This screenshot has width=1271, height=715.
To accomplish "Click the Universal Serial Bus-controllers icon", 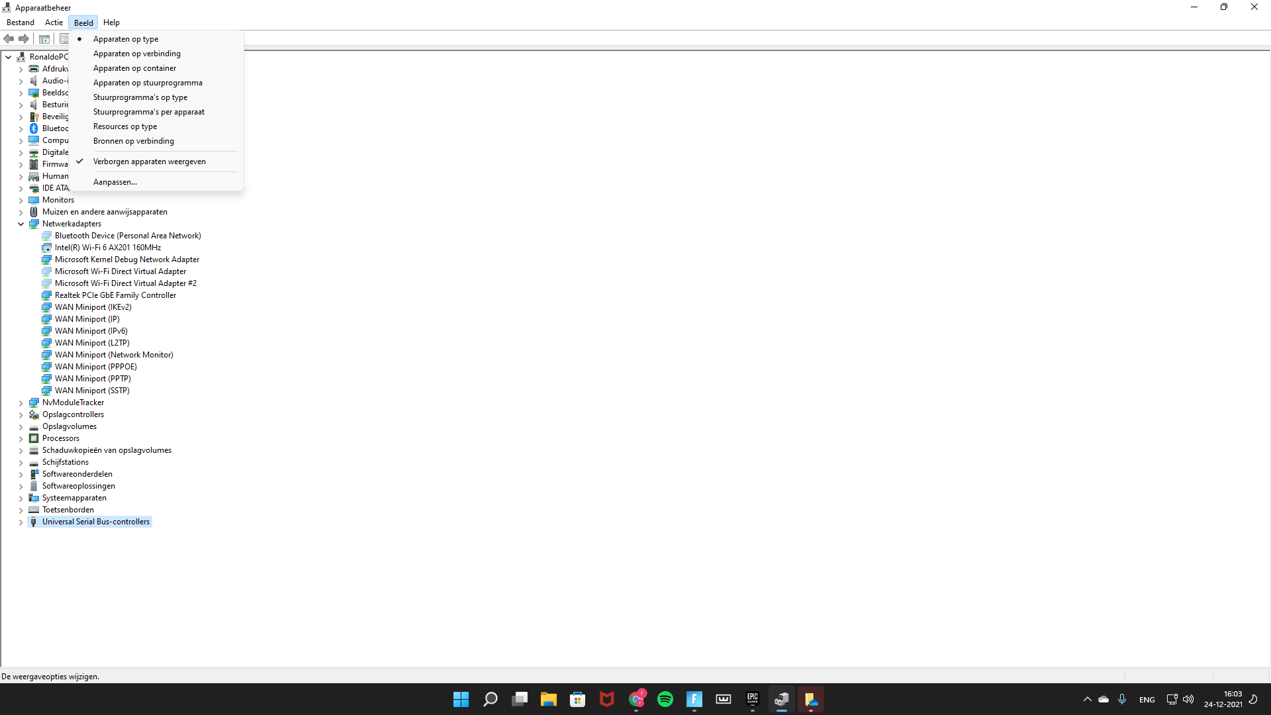I will coord(34,522).
